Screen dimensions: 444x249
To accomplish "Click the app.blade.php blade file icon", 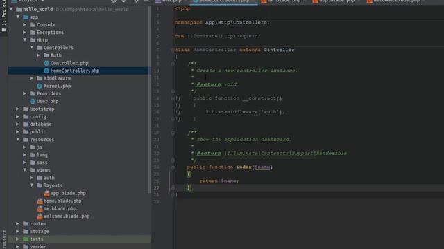I will [x=46, y=193].
